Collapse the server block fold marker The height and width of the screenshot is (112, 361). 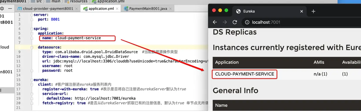tap(32, 15)
